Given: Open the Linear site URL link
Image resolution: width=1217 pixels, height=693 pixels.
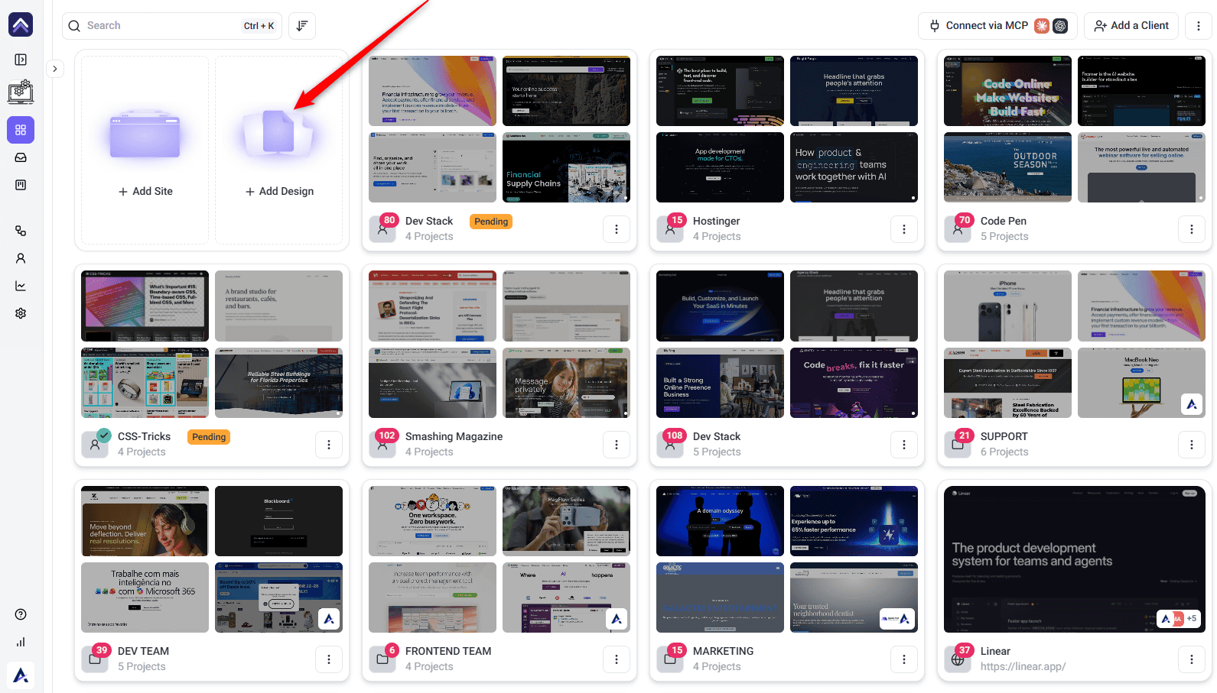Looking at the screenshot, I should [x=1023, y=667].
